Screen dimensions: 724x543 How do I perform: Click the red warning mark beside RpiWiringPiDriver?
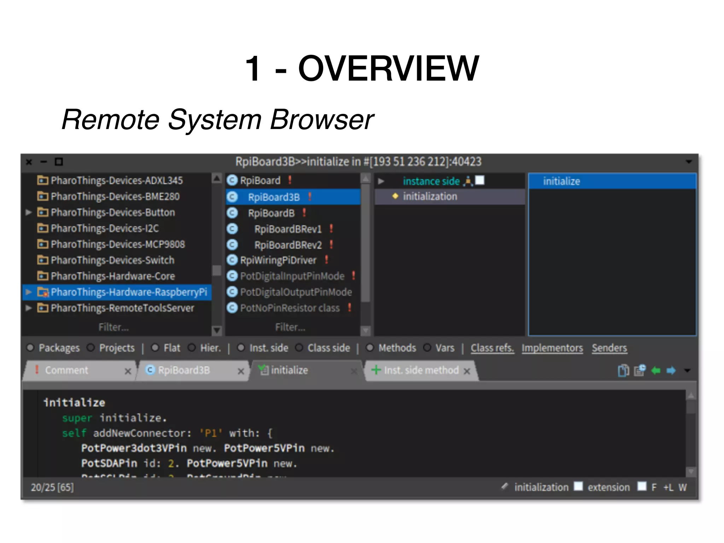tap(327, 260)
